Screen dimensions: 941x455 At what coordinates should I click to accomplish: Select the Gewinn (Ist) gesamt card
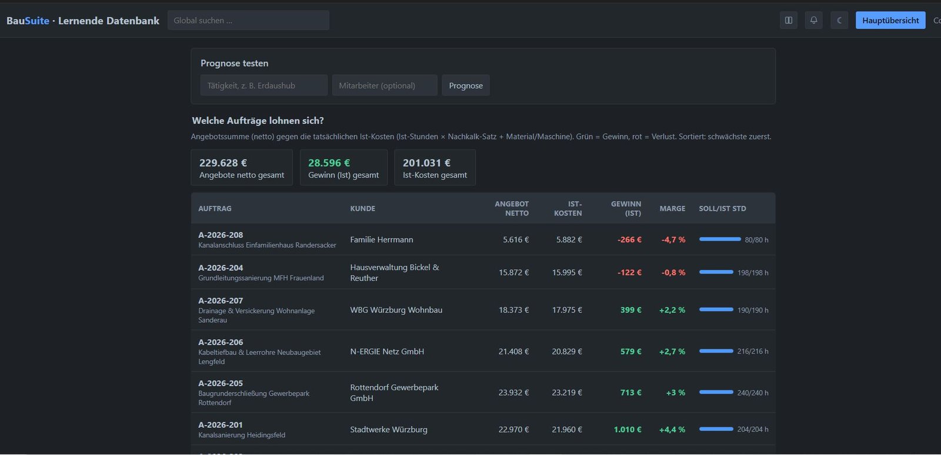343,168
